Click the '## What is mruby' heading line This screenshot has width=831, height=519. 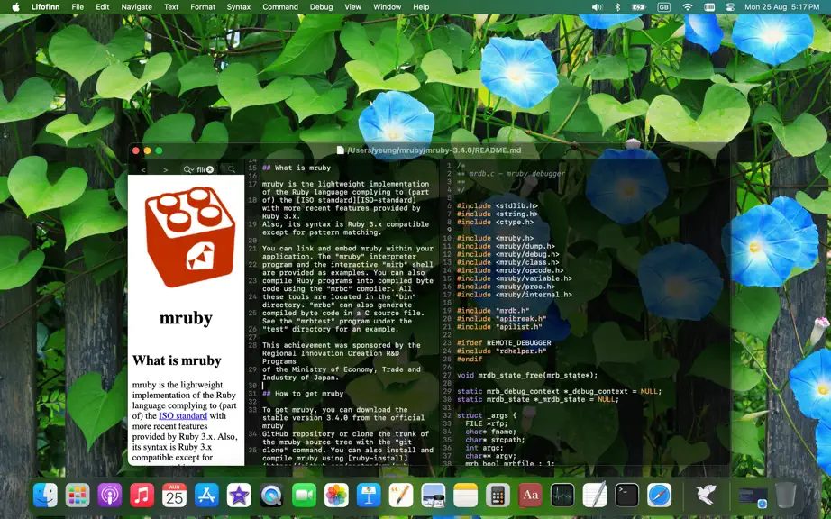coord(297,168)
